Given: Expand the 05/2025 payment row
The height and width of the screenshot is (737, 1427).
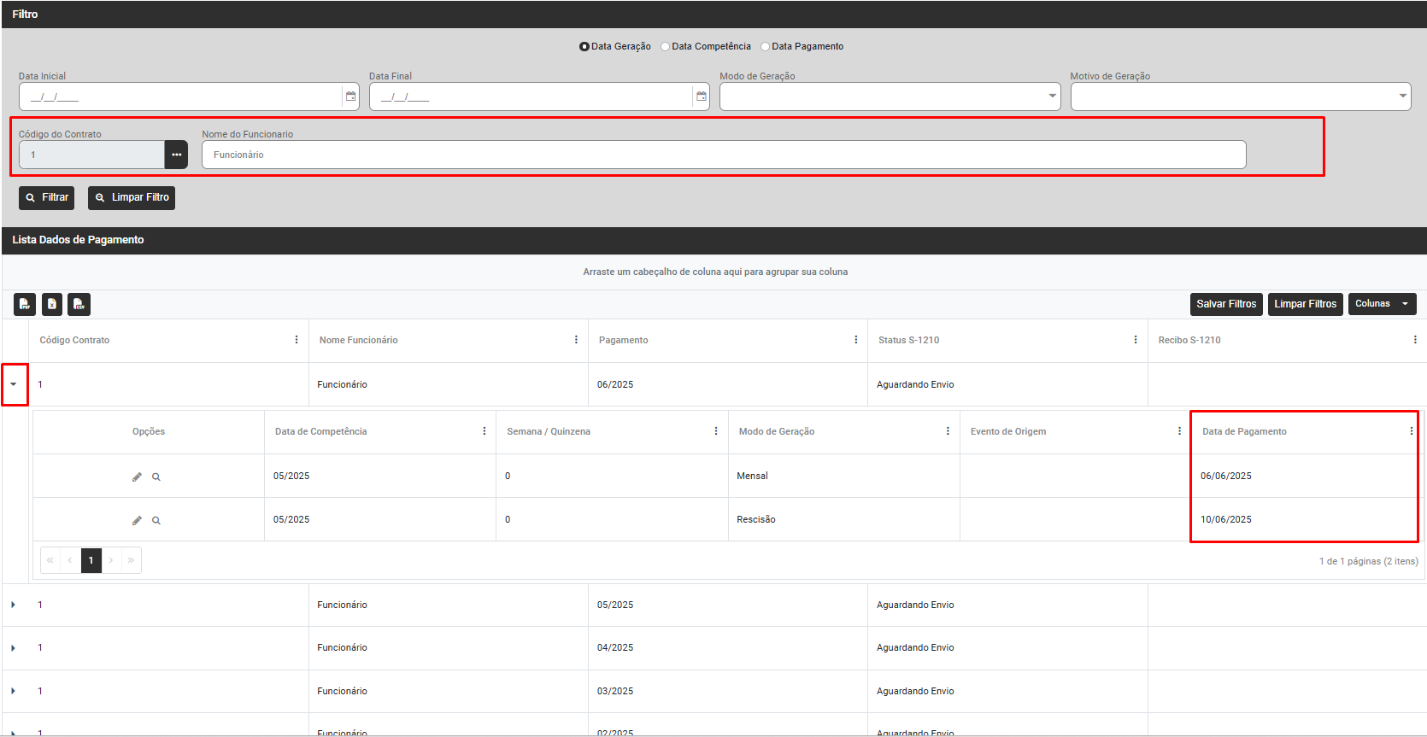Looking at the screenshot, I should (x=14, y=605).
